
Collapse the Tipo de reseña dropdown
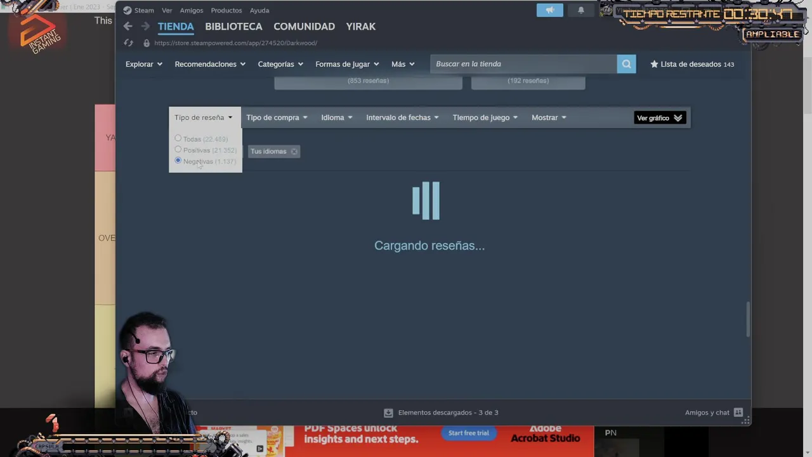pyautogui.click(x=204, y=117)
